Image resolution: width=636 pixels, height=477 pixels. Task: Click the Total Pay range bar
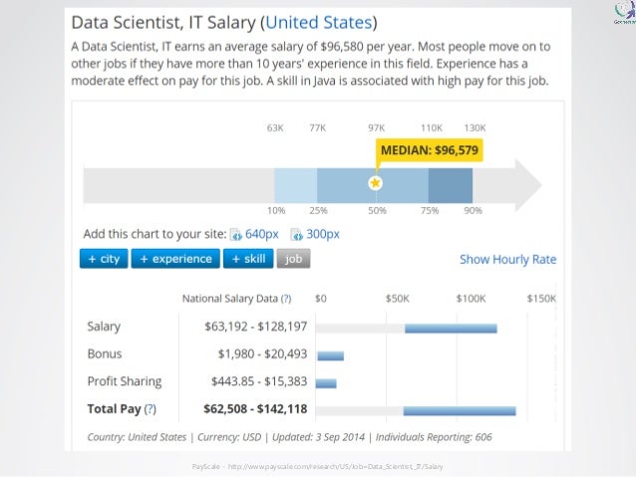coord(460,411)
